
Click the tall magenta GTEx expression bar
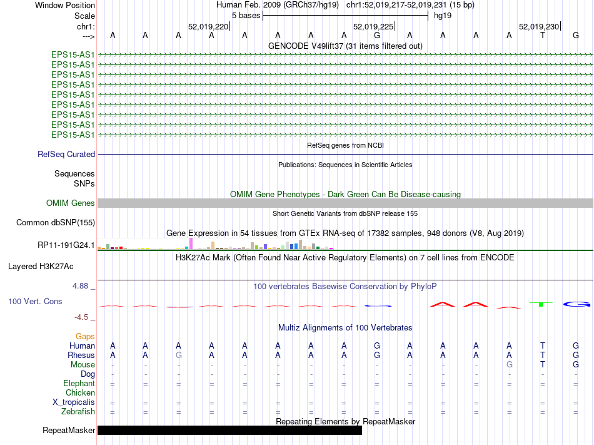tap(191, 243)
